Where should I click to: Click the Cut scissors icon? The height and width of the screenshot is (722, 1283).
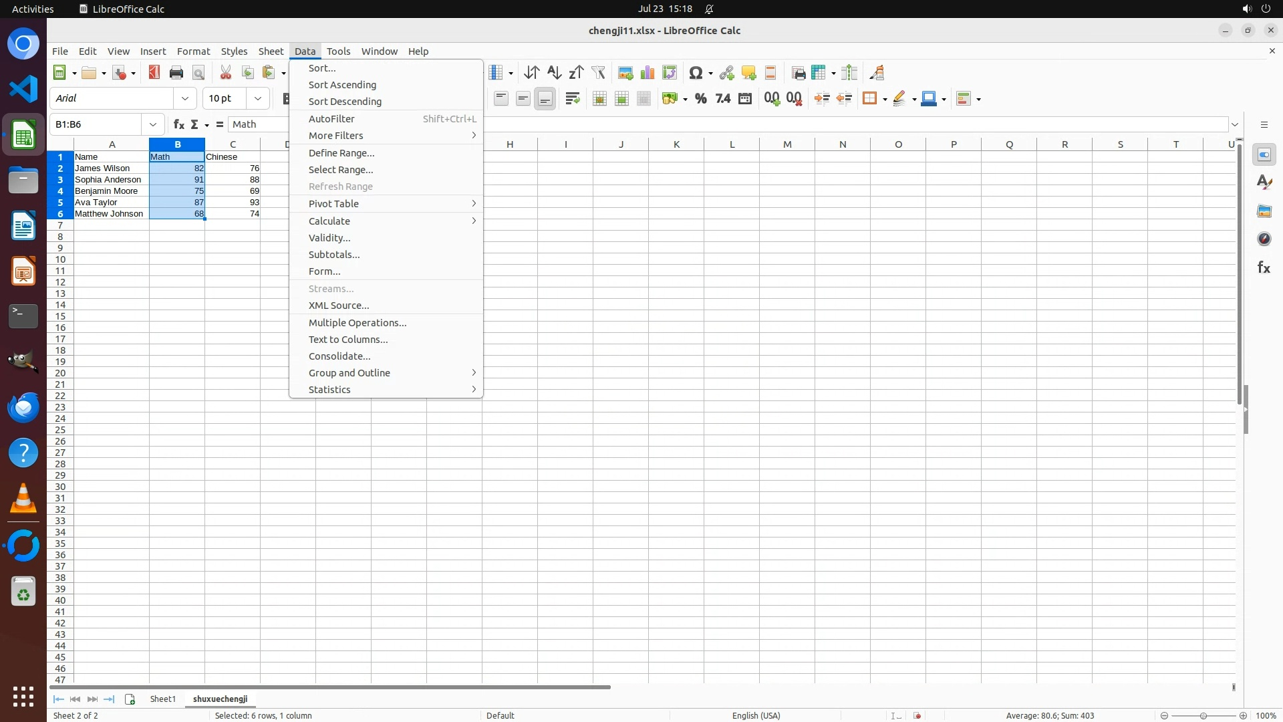click(225, 73)
